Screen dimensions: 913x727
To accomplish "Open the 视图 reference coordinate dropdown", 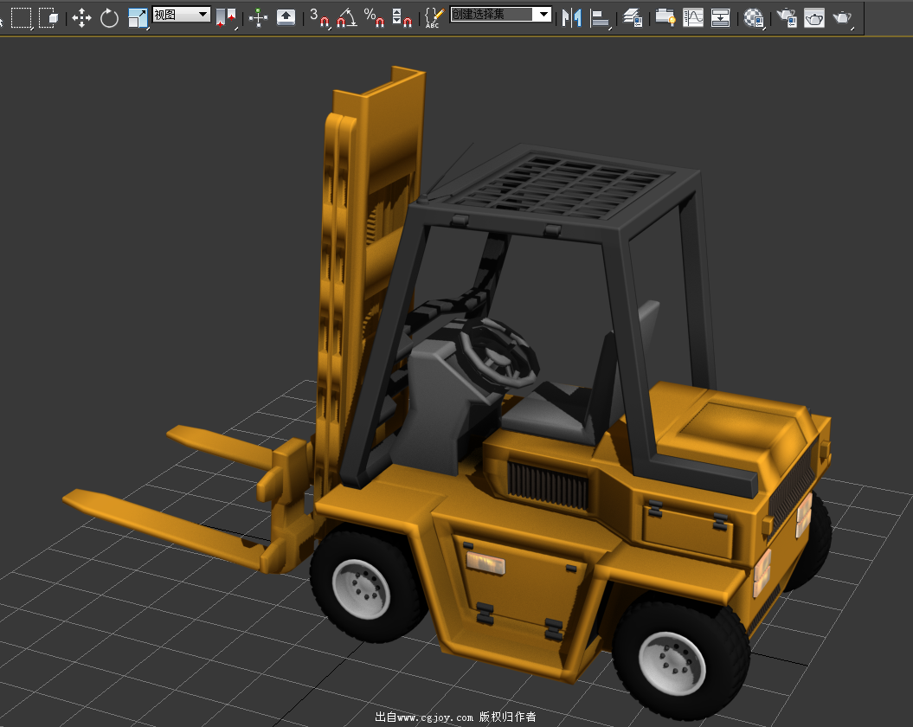I will point(181,14).
